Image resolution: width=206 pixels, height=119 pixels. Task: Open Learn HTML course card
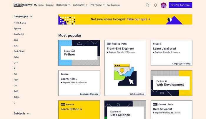click(x=79, y=83)
